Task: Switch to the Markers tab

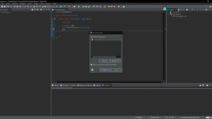Action: (56, 85)
